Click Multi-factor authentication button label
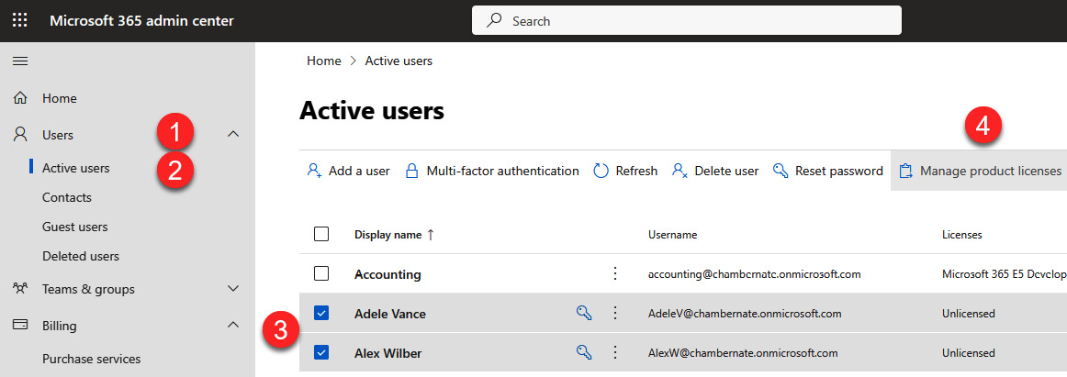This screenshot has height=377, width=1067. click(503, 172)
